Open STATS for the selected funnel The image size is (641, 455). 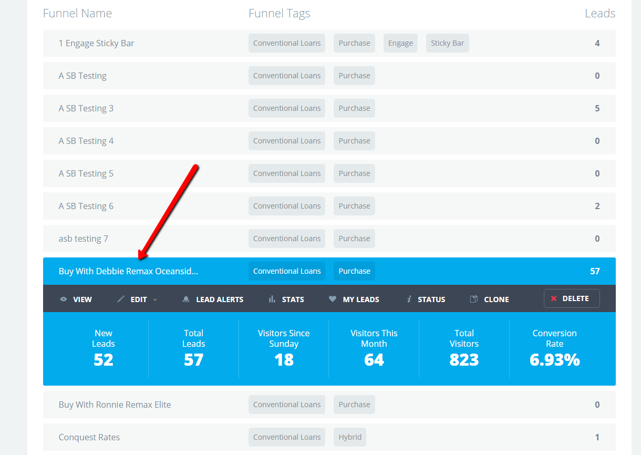[286, 299]
